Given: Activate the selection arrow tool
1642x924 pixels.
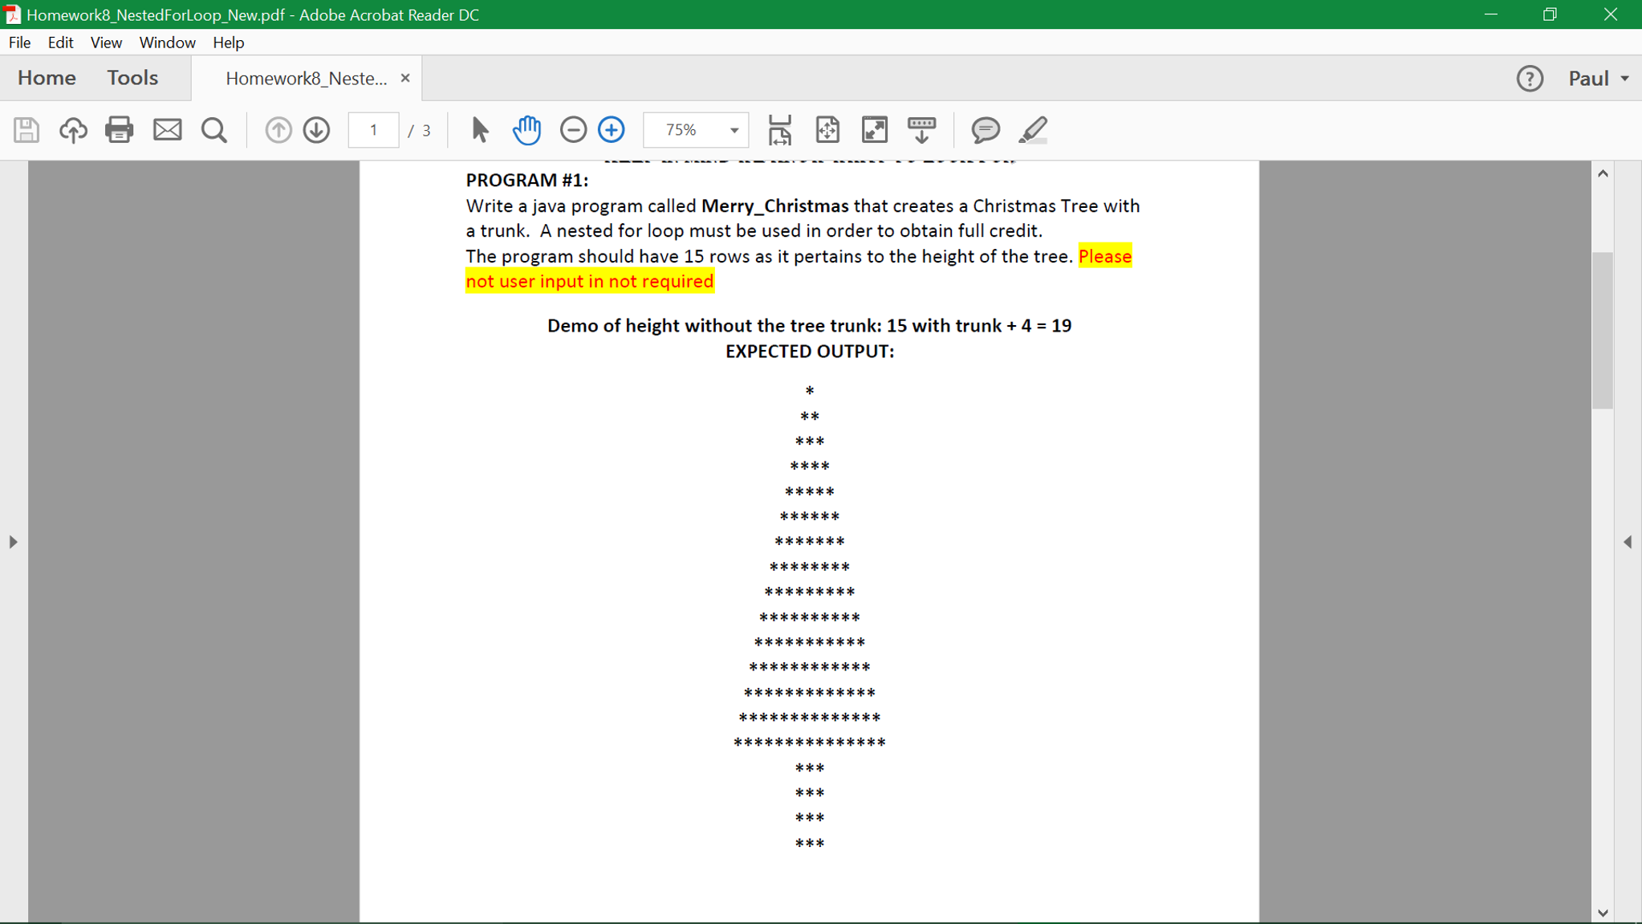Looking at the screenshot, I should tap(480, 130).
